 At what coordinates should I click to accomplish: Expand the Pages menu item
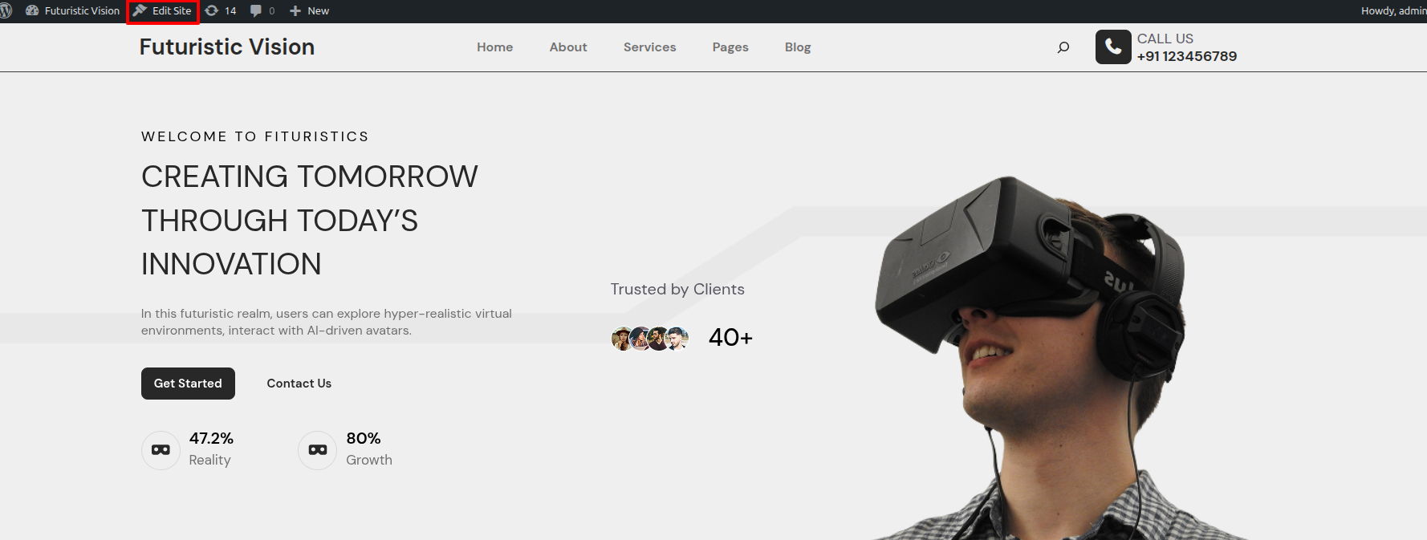point(730,47)
